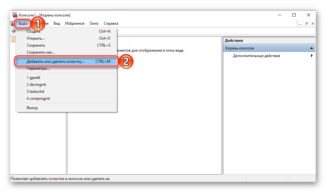Collapse the Корень консоли actions section
Viewport: 326px width, 192px height.
click(x=311, y=48)
